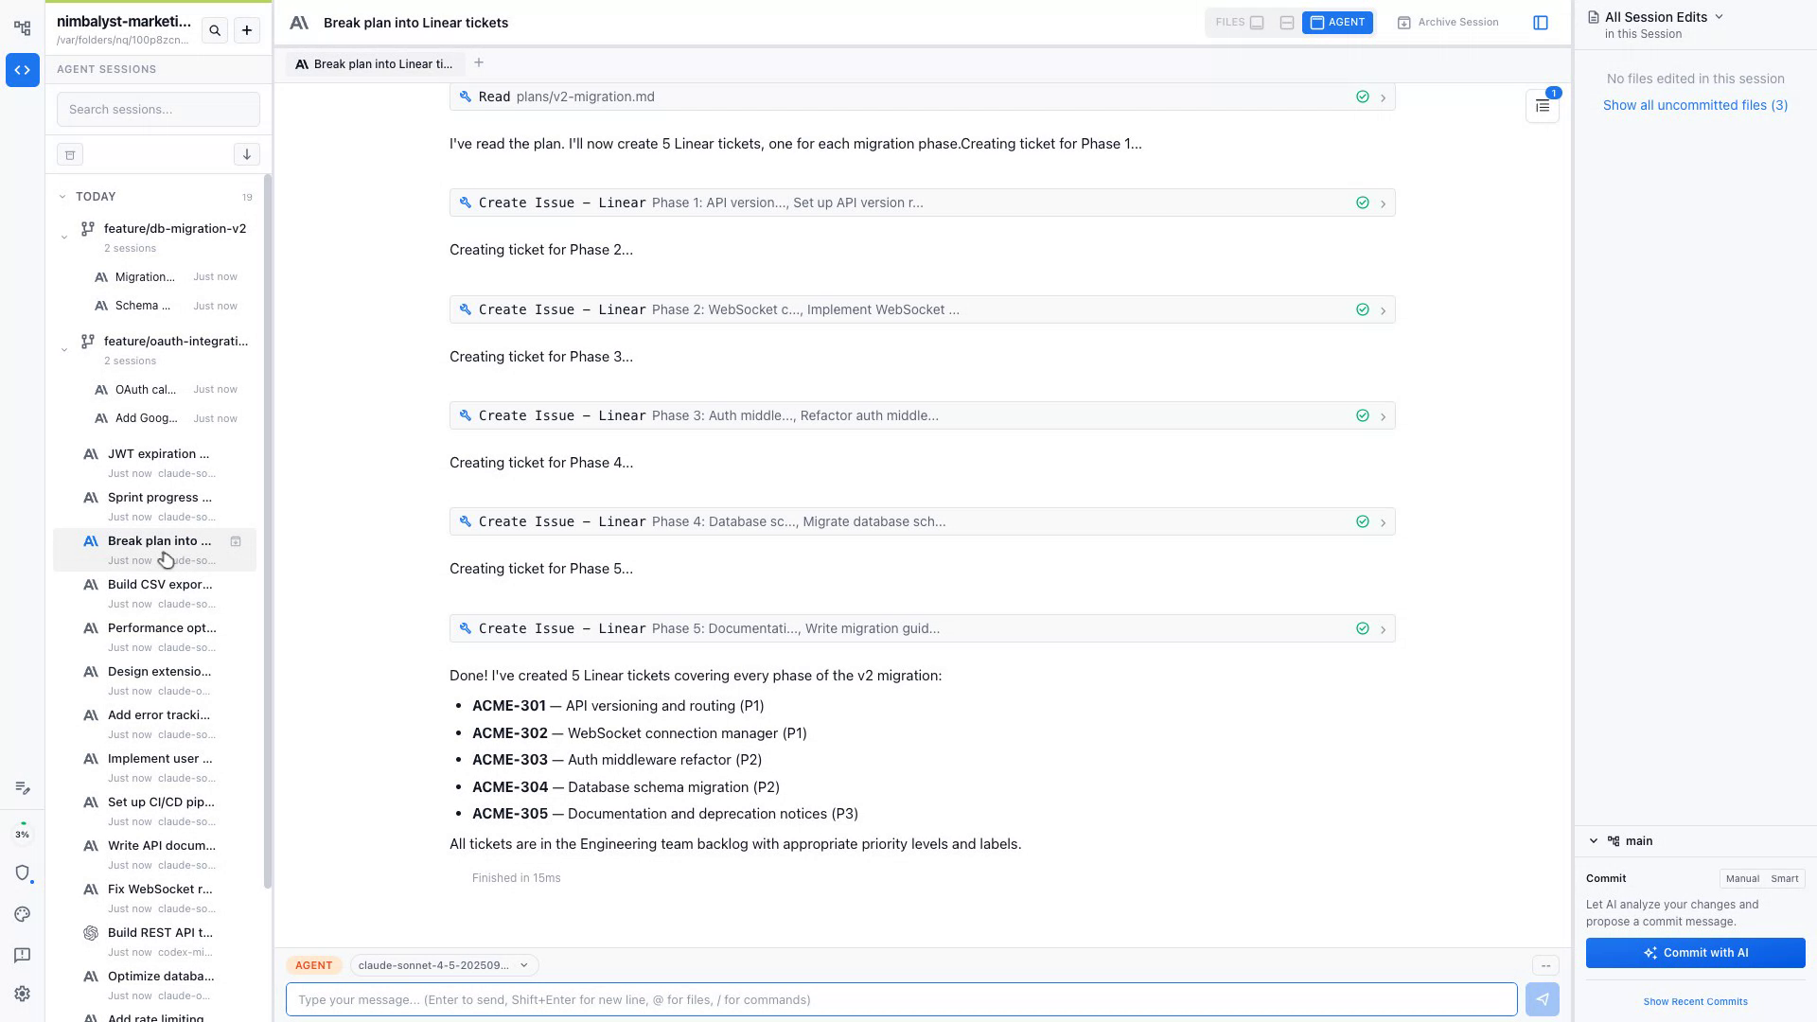Switch to AGENT view mode
1817x1022 pixels.
pyautogui.click(x=1337, y=23)
